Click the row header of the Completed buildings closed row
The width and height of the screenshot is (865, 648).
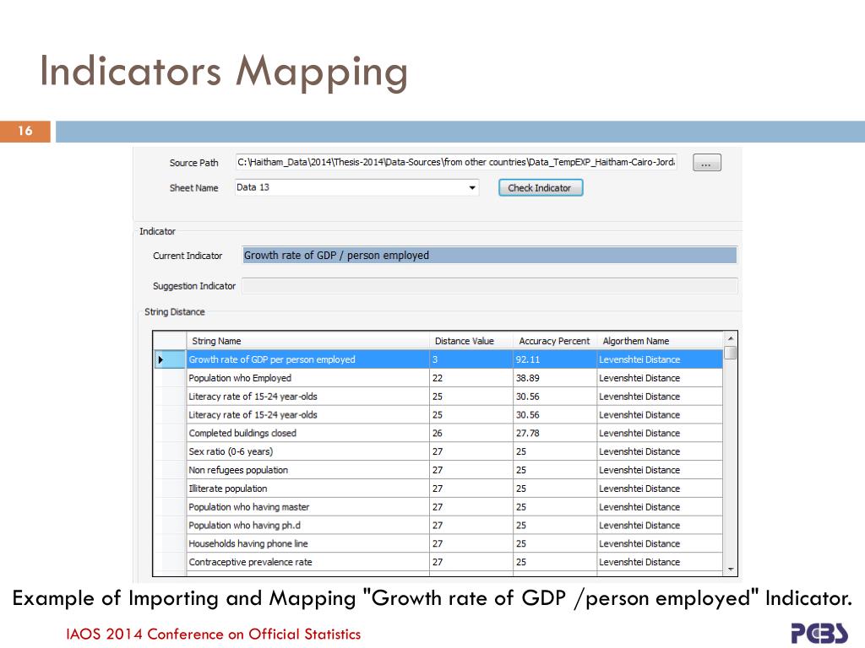coord(169,433)
